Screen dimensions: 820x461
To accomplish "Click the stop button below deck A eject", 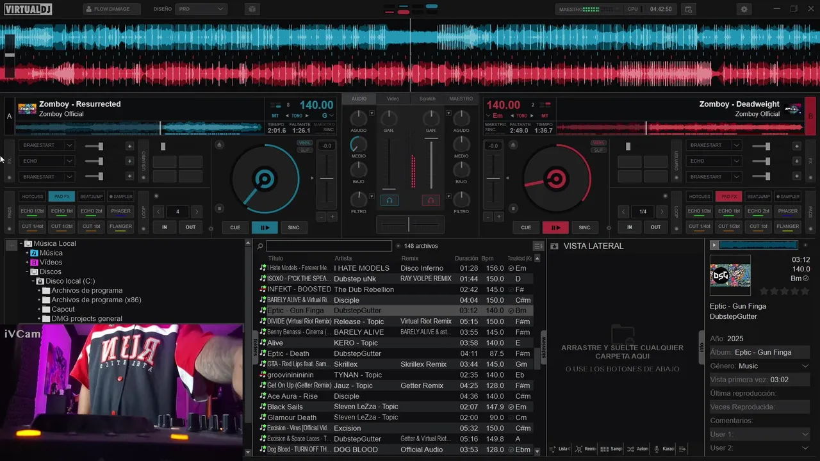I will click(x=220, y=208).
